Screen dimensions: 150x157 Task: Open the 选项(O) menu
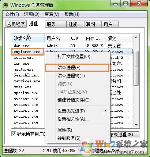(32, 14)
